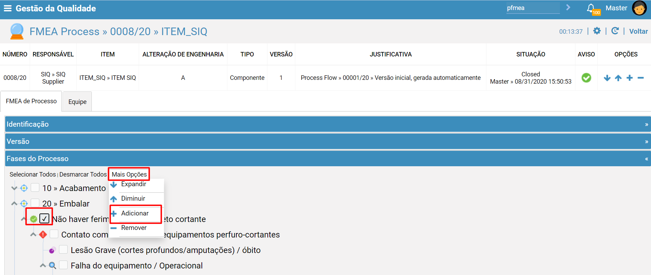The width and height of the screenshot is (651, 275).
Task: Open FMEA Process breadcrumb link
Action: 65,31
